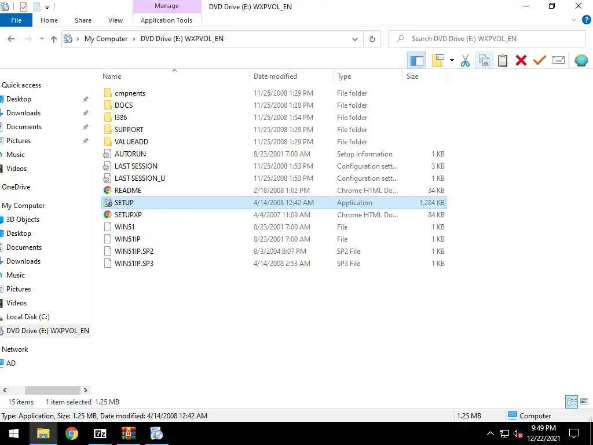Select the cmpnents folder icon
Screen dimensions: 593x445
tap(108, 93)
